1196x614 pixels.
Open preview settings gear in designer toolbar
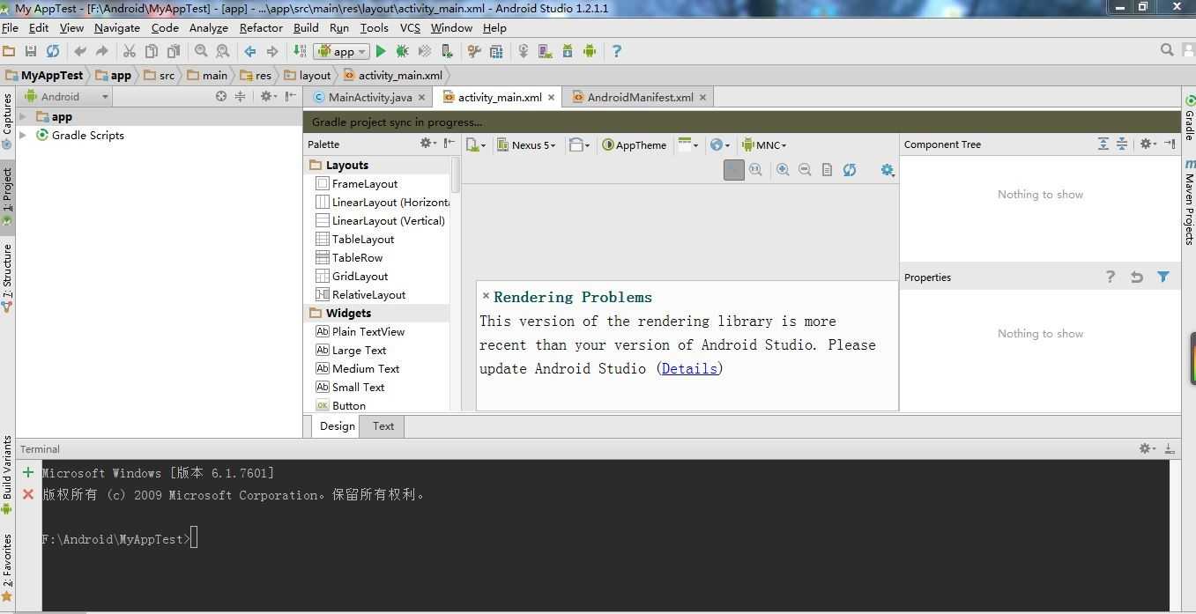pyautogui.click(x=888, y=170)
